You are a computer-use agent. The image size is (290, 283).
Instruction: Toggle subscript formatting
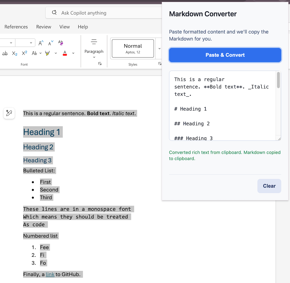click(15, 53)
